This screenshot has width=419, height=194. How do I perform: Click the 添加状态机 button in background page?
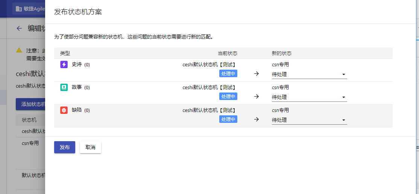30,104
